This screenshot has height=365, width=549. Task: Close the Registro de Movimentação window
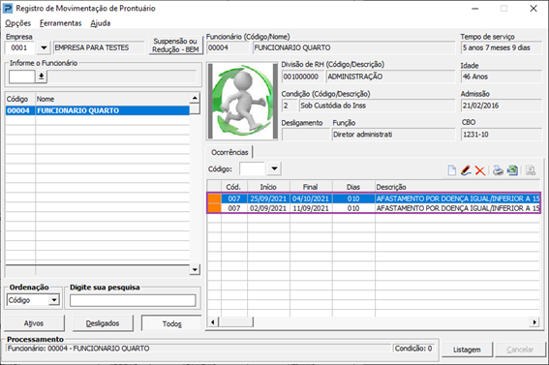[534, 9]
